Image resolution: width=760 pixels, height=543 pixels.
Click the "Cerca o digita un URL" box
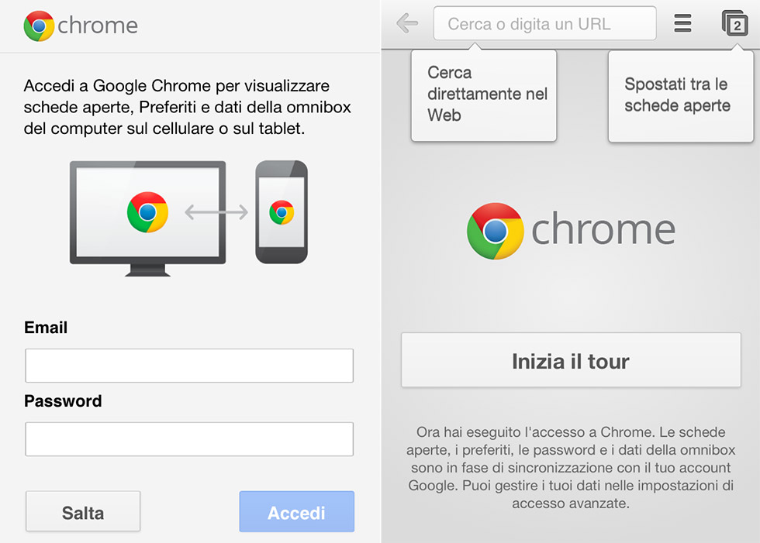point(544,24)
